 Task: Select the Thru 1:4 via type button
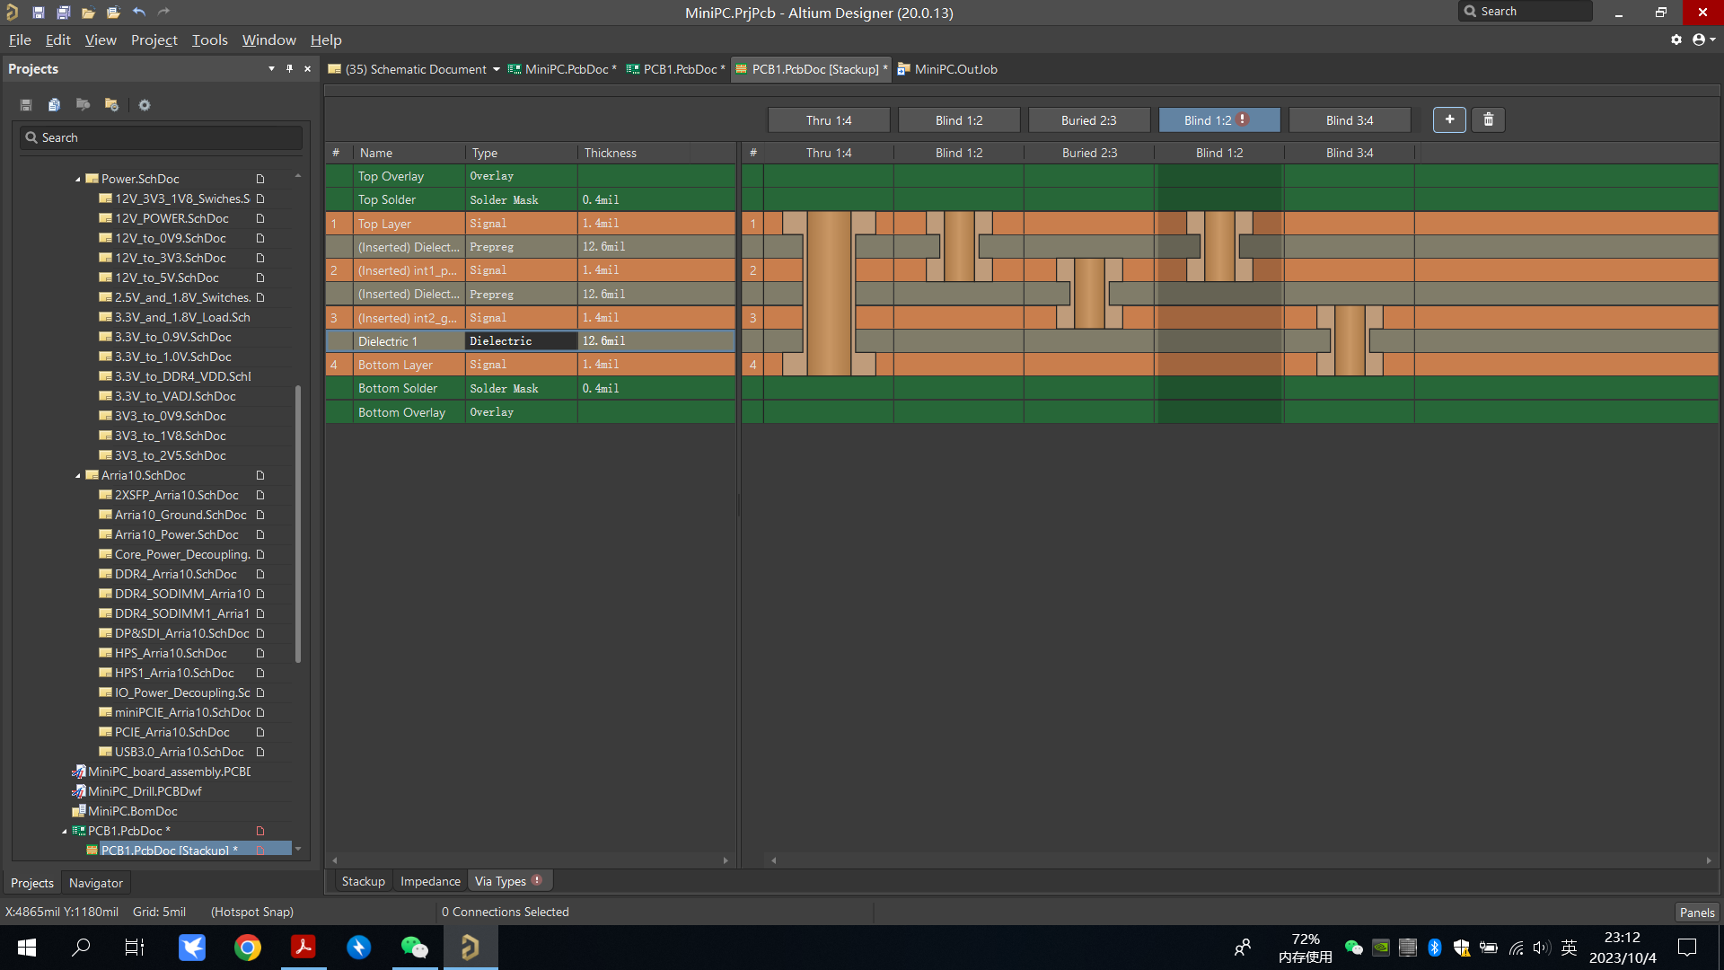tap(828, 120)
